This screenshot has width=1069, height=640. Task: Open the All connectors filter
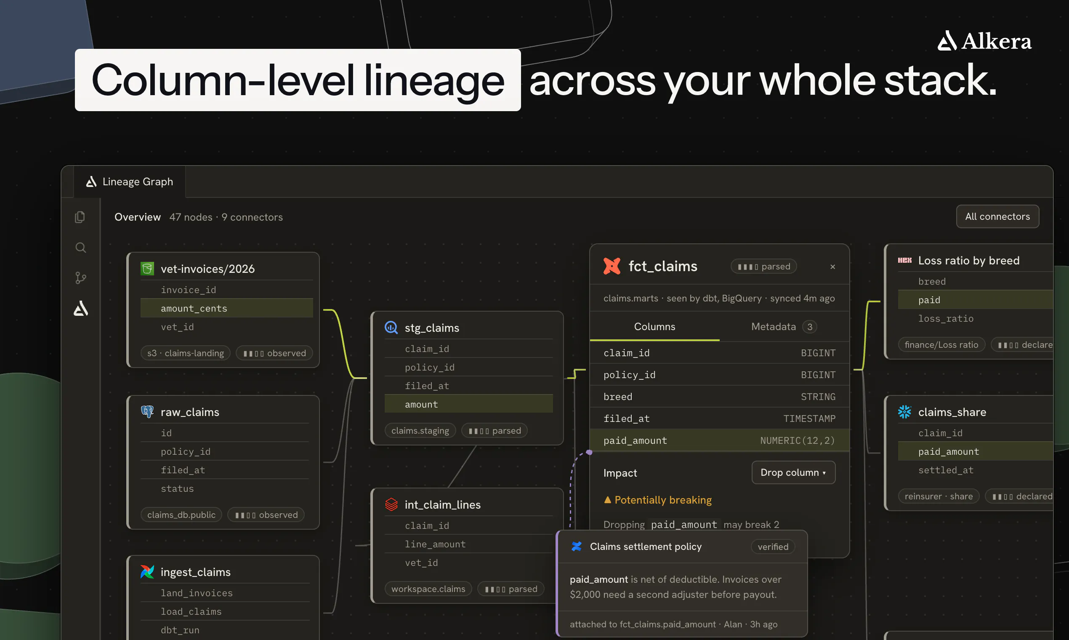(997, 216)
